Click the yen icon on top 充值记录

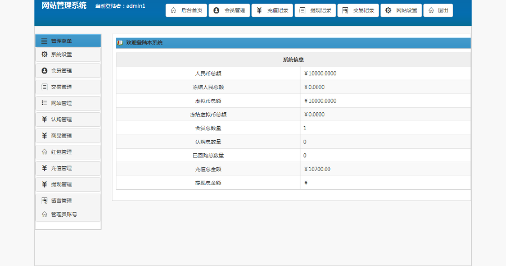pyautogui.click(x=259, y=11)
